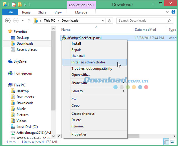Screen dimensions: 178x146
Task: Switch to large icons view in status bar
Action: point(172,142)
